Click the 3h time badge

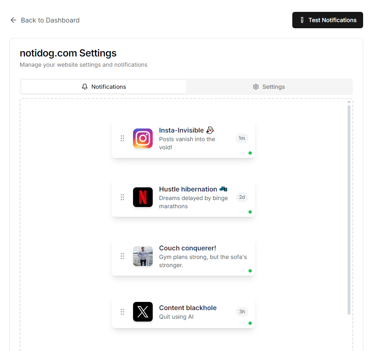coord(242,312)
